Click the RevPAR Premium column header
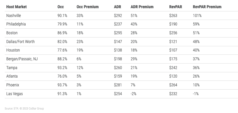The width and height of the screenshot is (238, 113). tap(207, 7)
